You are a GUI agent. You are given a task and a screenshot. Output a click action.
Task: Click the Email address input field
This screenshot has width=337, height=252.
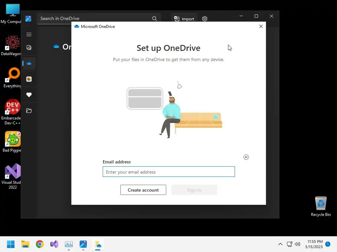[169, 172]
